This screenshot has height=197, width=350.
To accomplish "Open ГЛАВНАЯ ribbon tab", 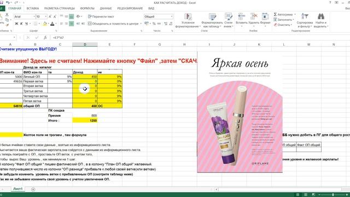I will pos(15,8).
